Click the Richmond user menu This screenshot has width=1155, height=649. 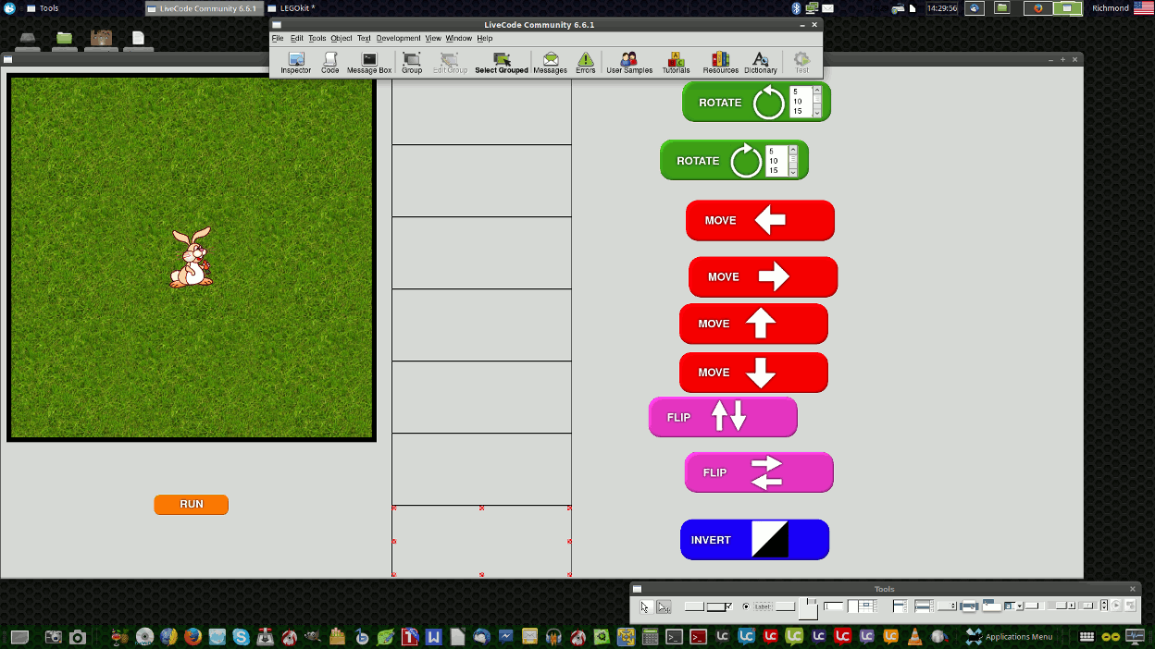[x=1110, y=7]
